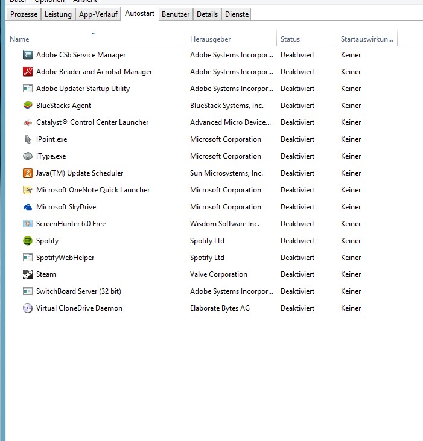Select ScreenHunter 6.0 Free entry

coord(71,224)
